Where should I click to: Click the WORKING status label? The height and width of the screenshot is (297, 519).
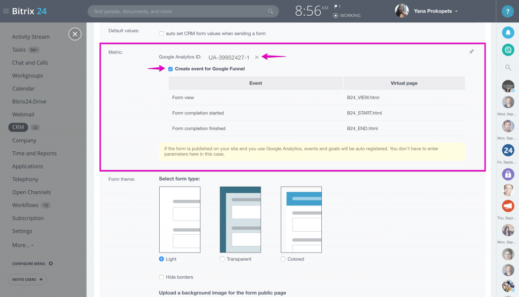tap(350, 16)
